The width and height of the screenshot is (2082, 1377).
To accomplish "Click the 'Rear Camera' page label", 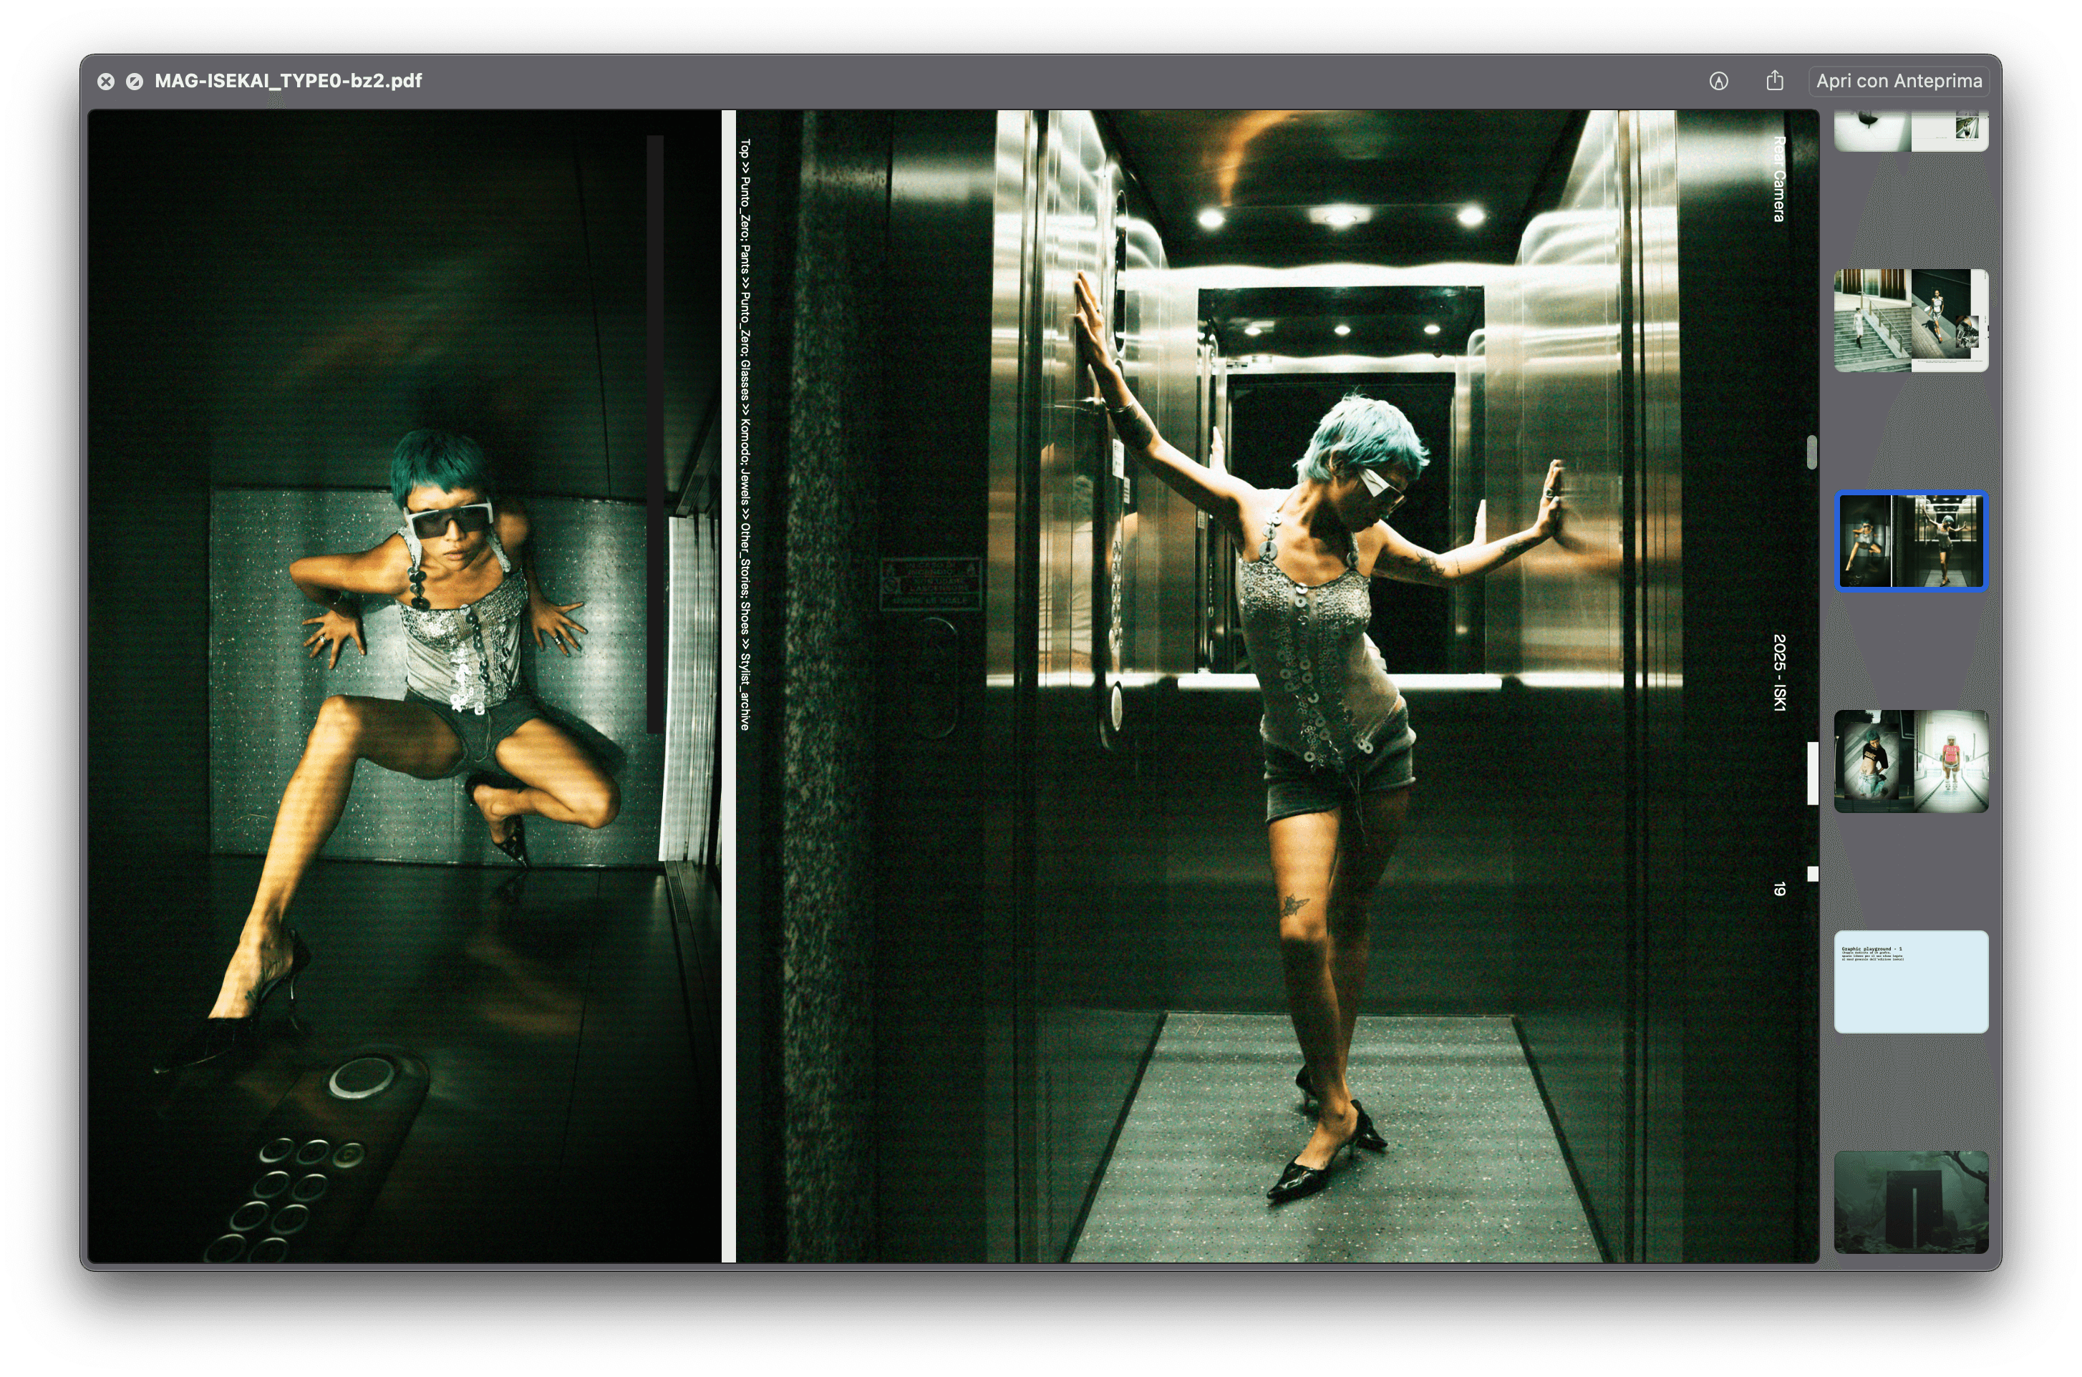I will click(1779, 179).
